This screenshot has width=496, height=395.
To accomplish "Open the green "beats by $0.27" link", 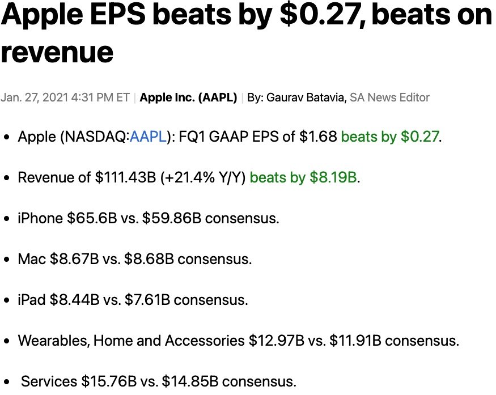I will (x=390, y=137).
